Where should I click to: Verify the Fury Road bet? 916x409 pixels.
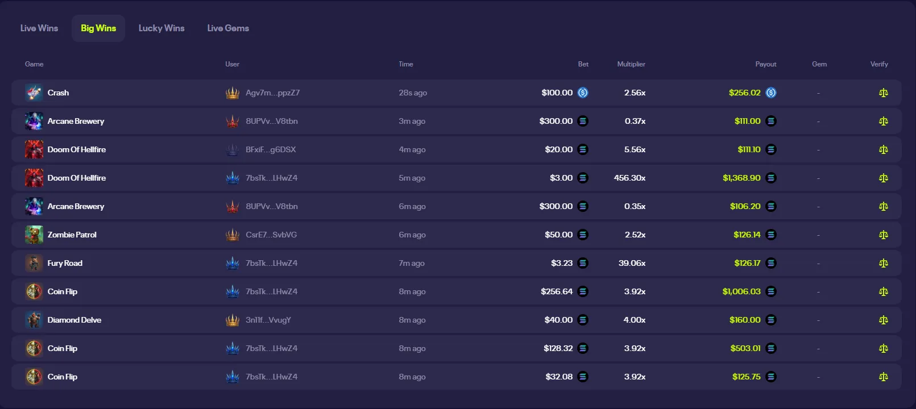pyautogui.click(x=883, y=263)
